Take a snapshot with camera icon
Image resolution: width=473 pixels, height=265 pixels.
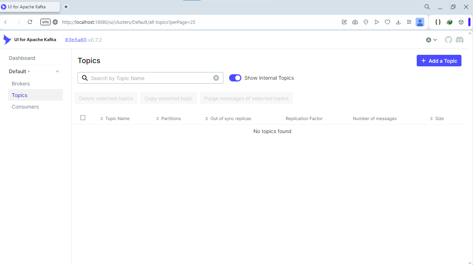pyautogui.click(x=355, y=22)
